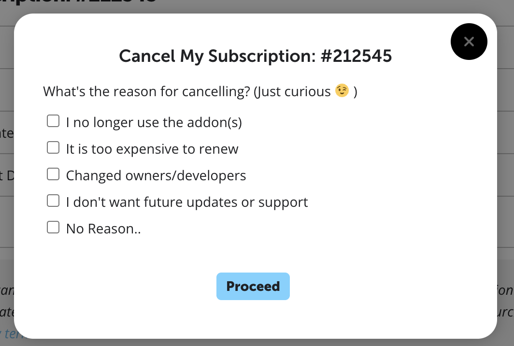Close the cancel subscription dialog
This screenshot has width=514, height=346.
[x=469, y=42]
